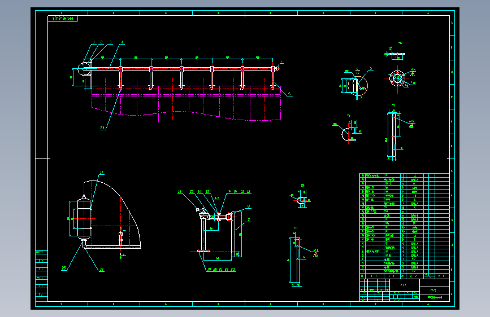This screenshot has height=317, width=490.
Task: Click balloon number 12 above the section view
Action: point(249,192)
